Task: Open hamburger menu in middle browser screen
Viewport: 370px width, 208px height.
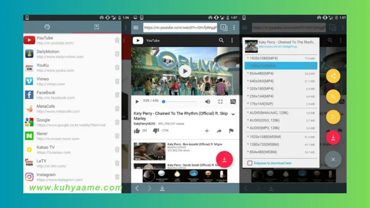Action: (x=136, y=27)
